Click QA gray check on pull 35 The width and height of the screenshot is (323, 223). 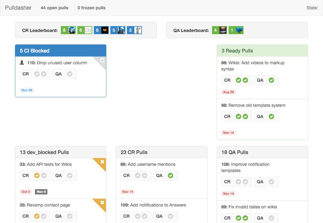(70, 216)
